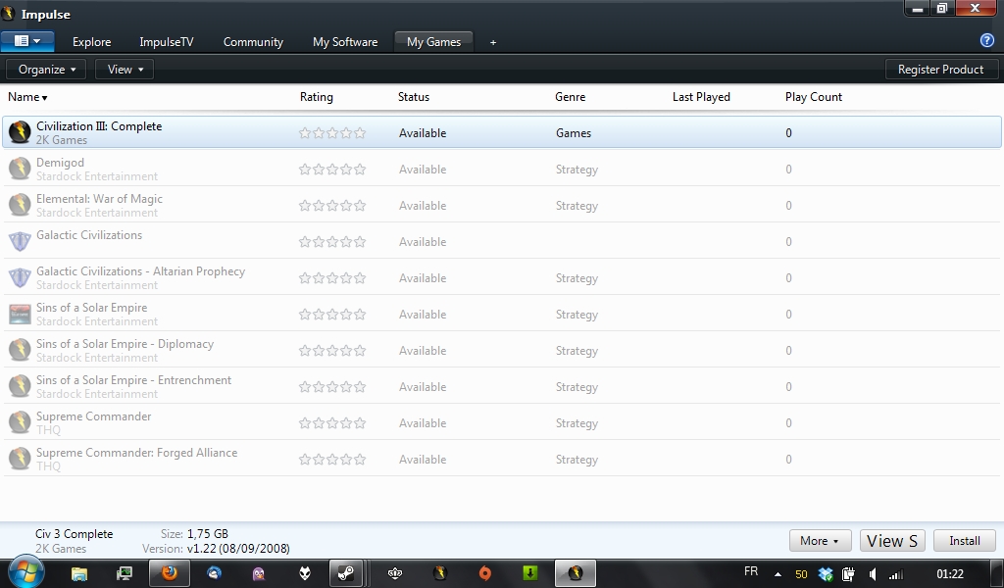The height and width of the screenshot is (588, 1004).
Task: Click the Sins of a Solar Empire box-art icon
Action: click(20, 315)
